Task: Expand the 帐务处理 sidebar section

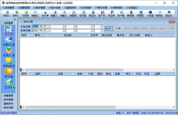Action: coord(9,108)
